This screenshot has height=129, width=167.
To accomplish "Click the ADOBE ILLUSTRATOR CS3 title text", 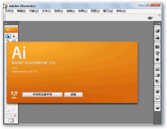I will click(x=33, y=63).
